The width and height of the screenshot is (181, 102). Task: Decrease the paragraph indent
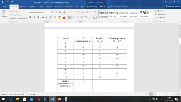coord(83,12)
